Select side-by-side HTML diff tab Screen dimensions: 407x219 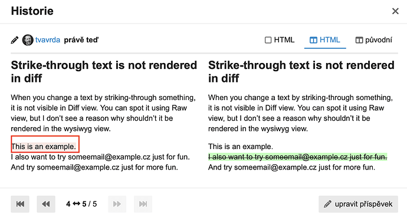(x=325, y=40)
